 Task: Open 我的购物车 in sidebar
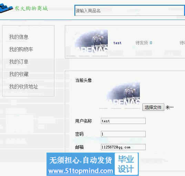tap(21, 49)
